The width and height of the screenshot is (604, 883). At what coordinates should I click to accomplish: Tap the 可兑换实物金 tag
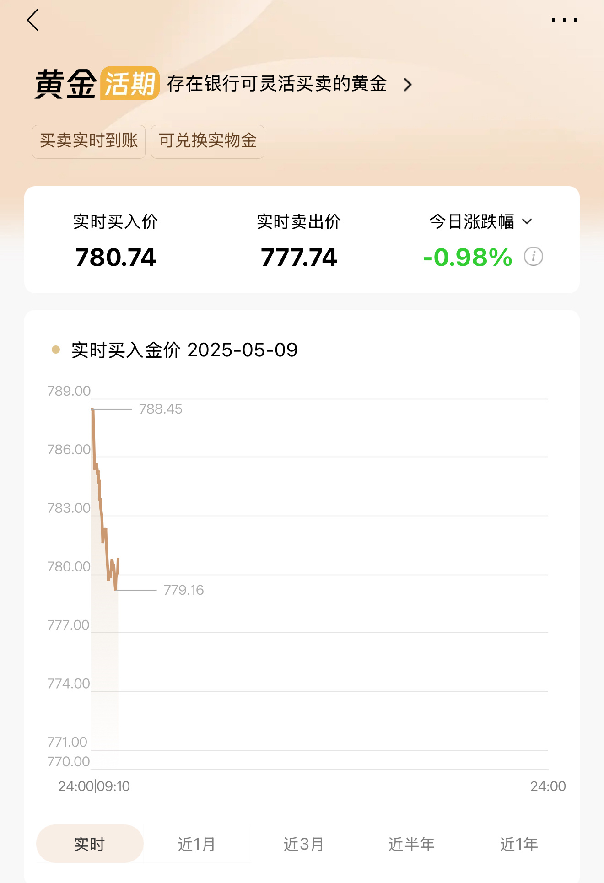[x=208, y=141]
